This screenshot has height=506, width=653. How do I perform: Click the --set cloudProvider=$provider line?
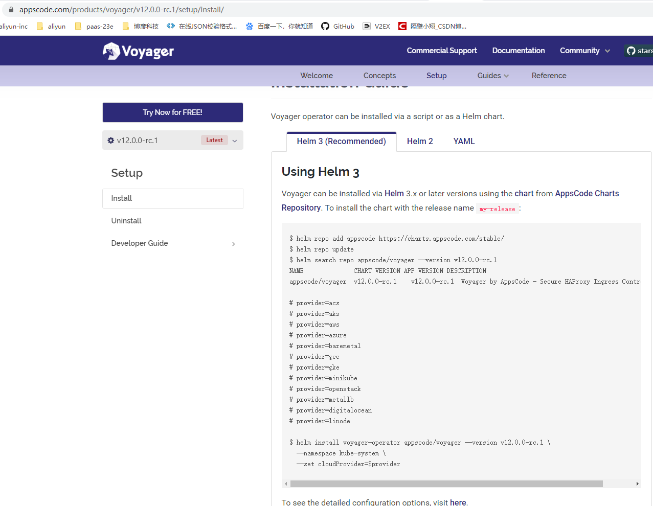pos(348,464)
